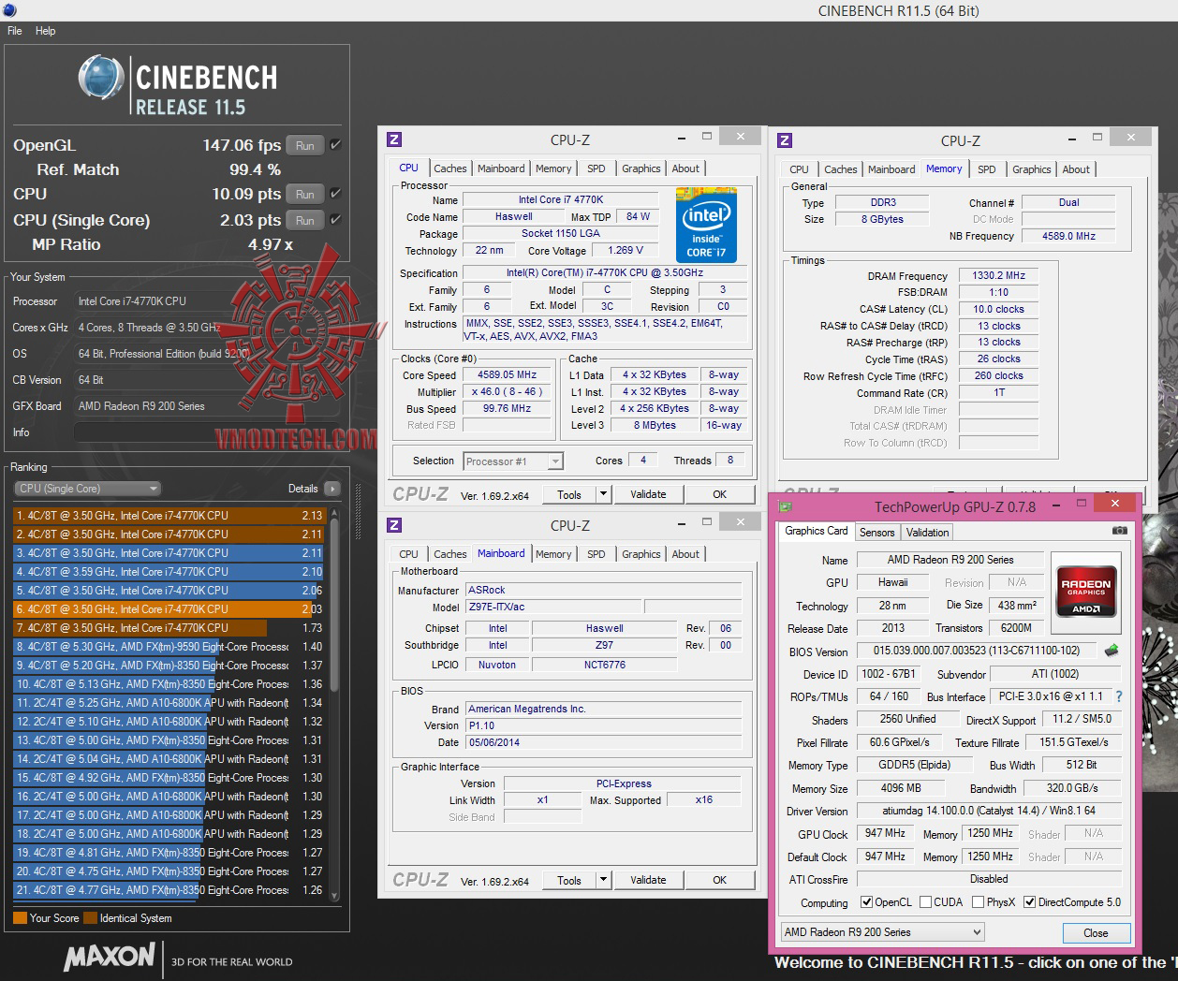Expand ranking Details with the arrow button
Screen dimensions: 1178x981
click(331, 489)
